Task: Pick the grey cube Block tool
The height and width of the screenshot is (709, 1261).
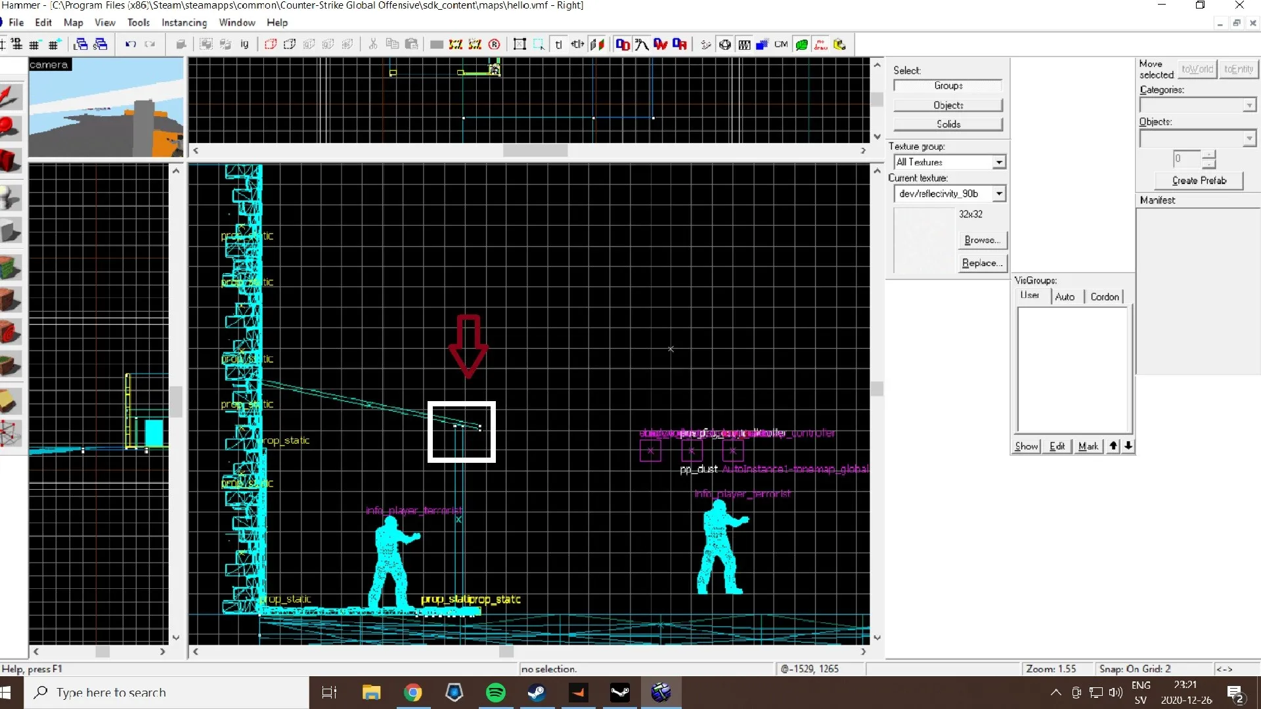Action: (11, 231)
